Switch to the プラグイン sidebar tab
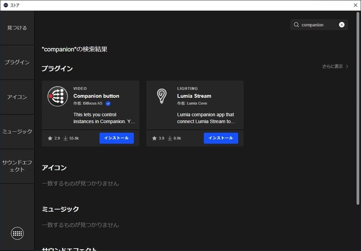The image size is (361, 251). click(17, 62)
